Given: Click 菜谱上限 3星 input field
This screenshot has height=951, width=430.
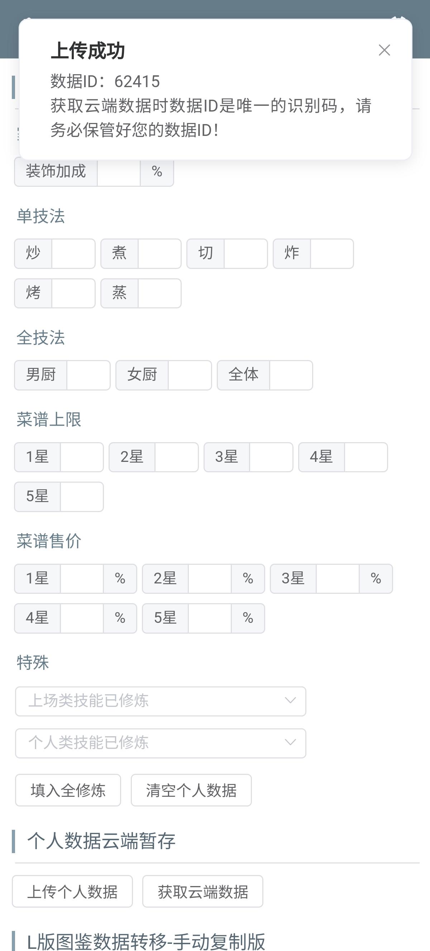Looking at the screenshot, I should click(271, 457).
